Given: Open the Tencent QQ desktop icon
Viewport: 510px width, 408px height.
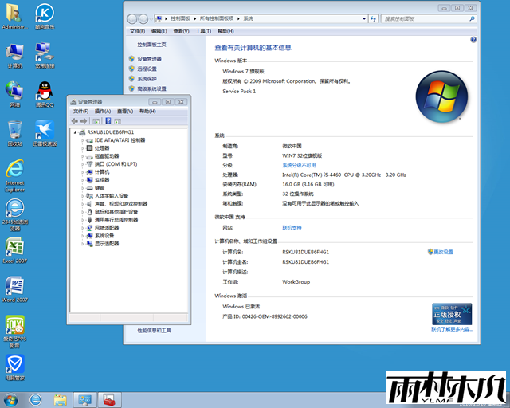Looking at the screenshot, I should click(45, 92).
